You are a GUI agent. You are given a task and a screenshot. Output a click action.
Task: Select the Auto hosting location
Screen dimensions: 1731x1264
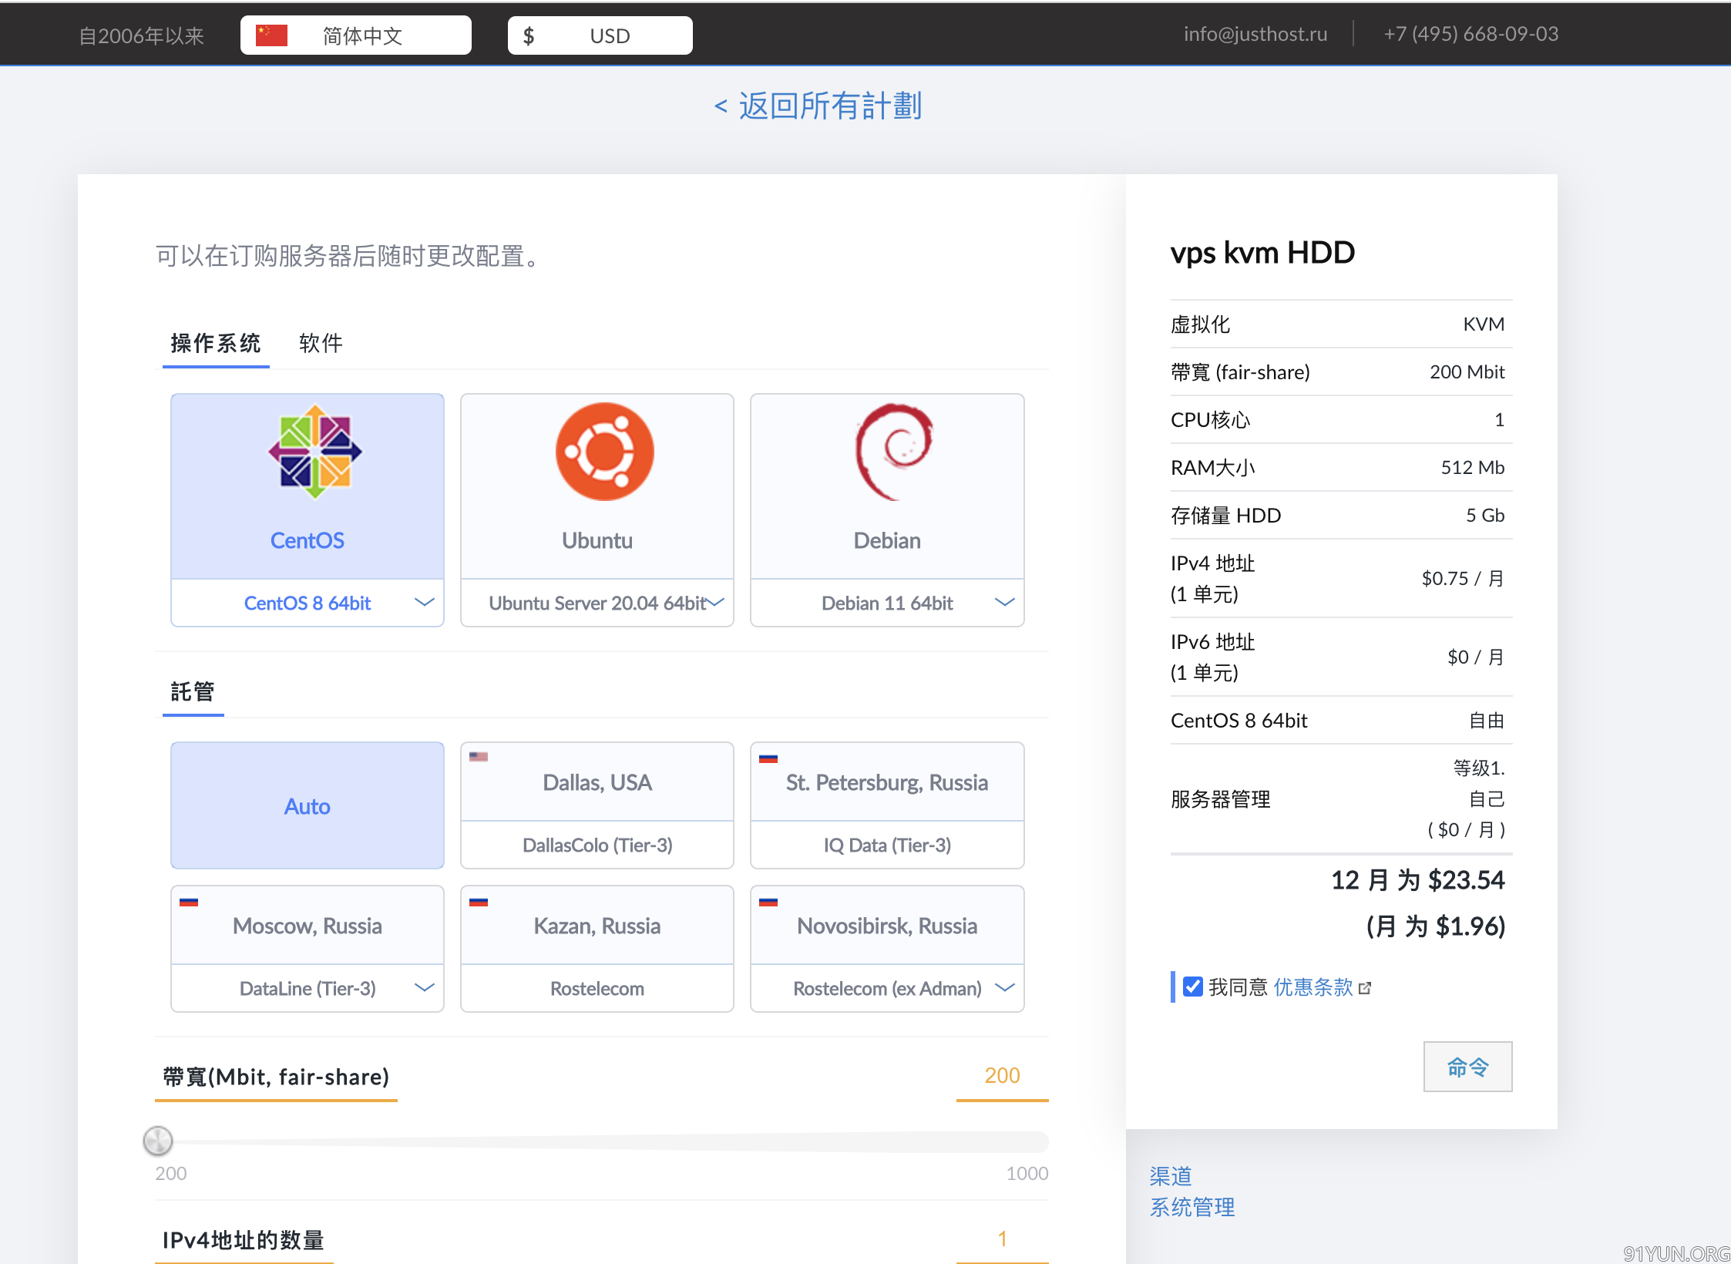tap(308, 805)
